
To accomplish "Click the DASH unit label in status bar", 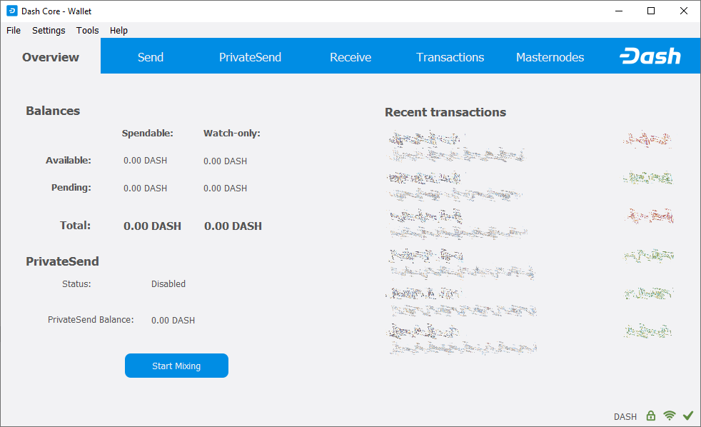I will [625, 417].
